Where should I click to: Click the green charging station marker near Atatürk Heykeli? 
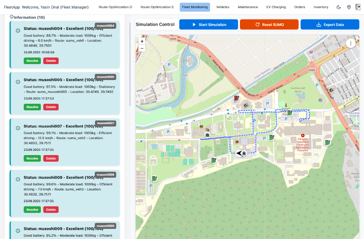pyautogui.click(x=289, y=113)
